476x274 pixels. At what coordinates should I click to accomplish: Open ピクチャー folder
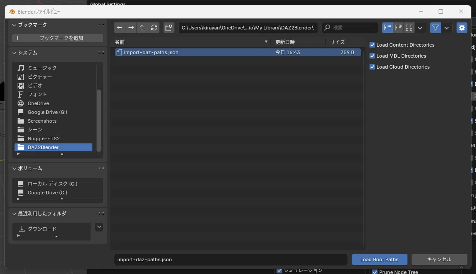pyautogui.click(x=53, y=77)
